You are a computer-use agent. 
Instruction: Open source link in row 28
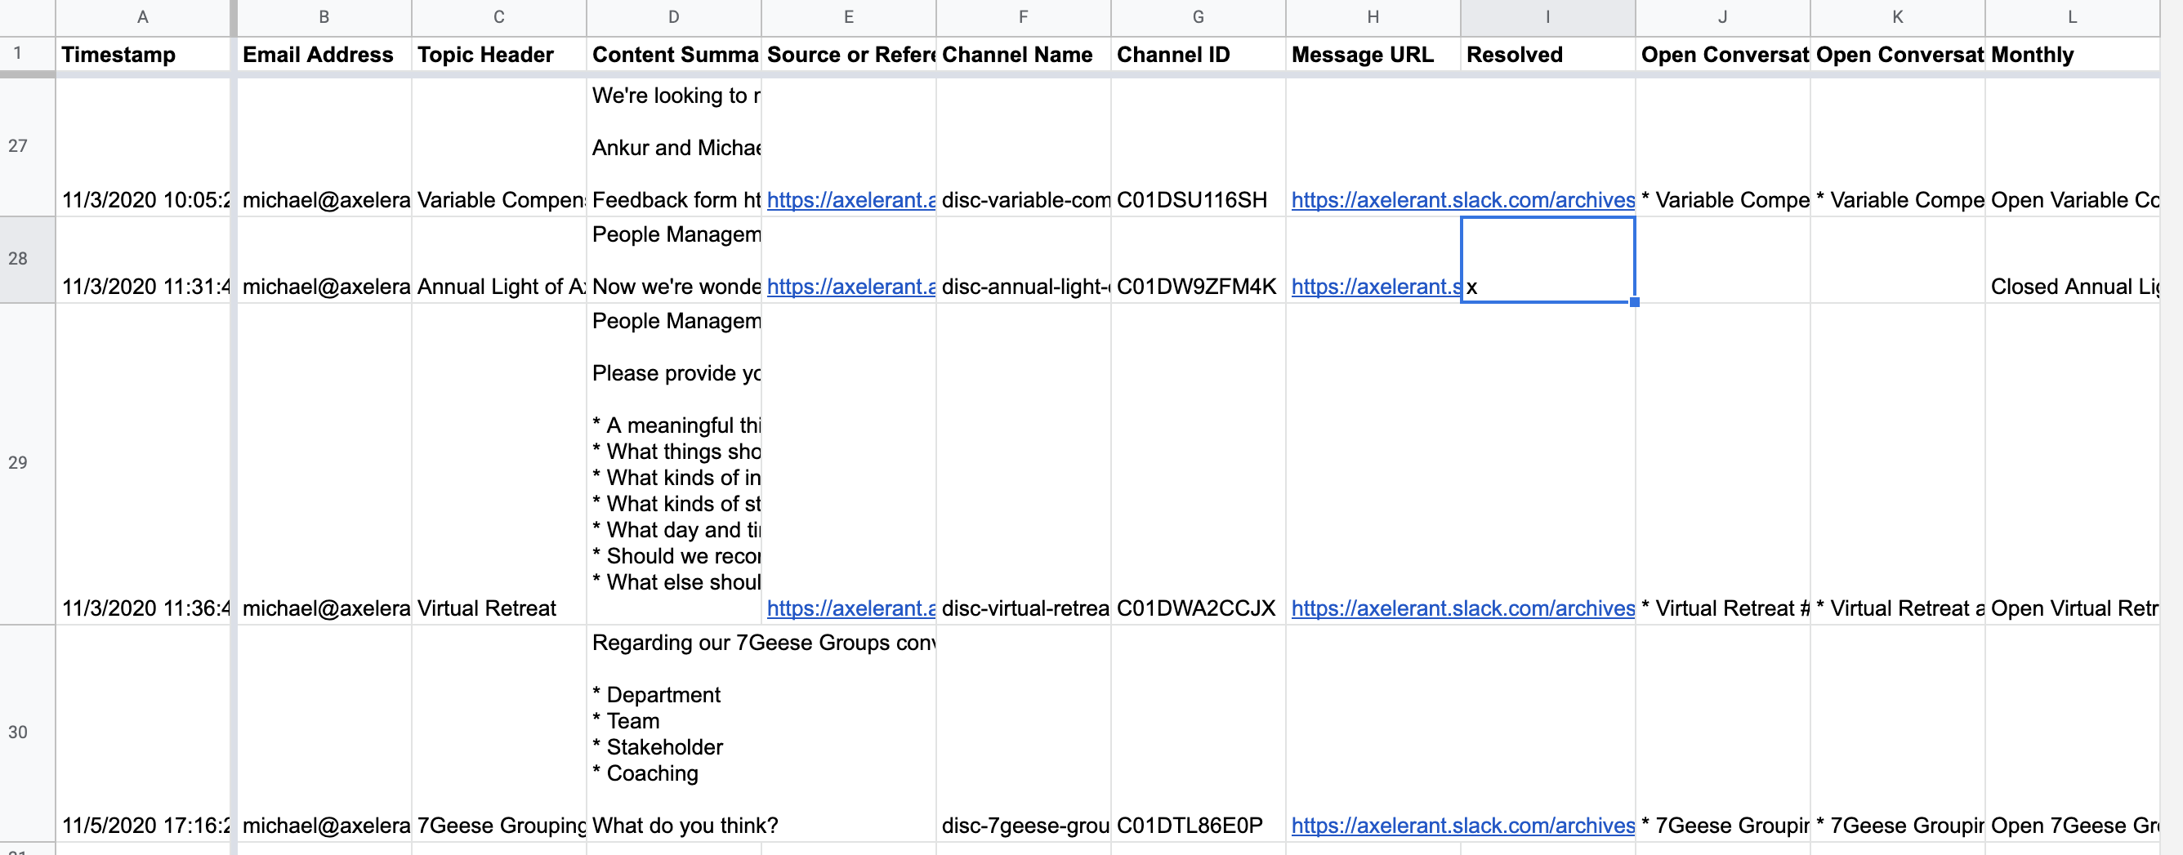[x=850, y=287]
